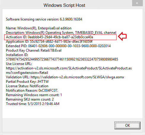145x135 pixels.
Task: Click the Software licensing service version line
Action: point(44,19)
